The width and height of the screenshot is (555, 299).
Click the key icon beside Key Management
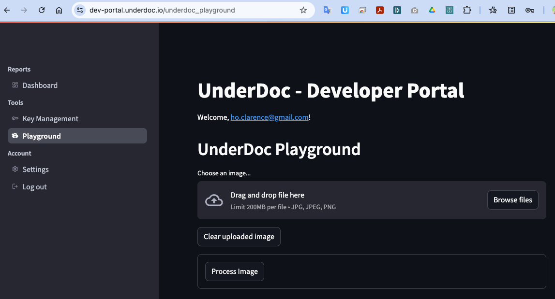click(15, 118)
